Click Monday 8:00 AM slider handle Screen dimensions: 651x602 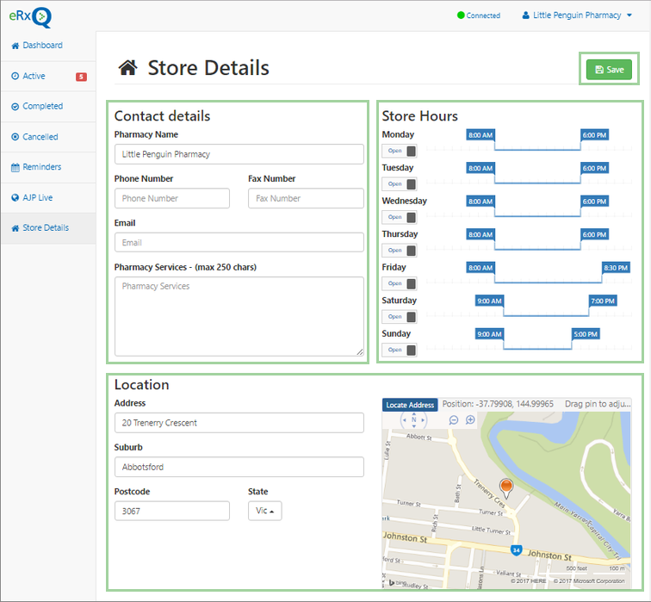tap(480, 135)
